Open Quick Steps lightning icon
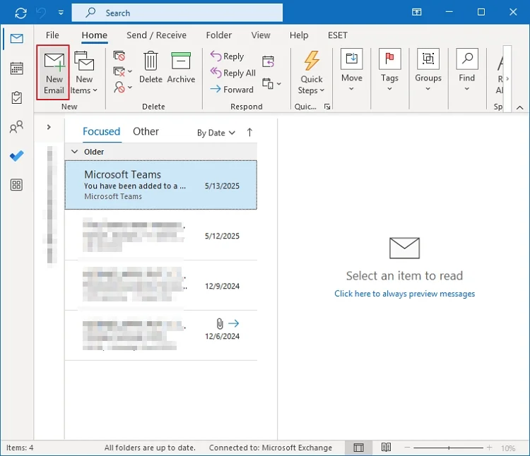Viewport: 530px width, 456px height. tap(312, 61)
